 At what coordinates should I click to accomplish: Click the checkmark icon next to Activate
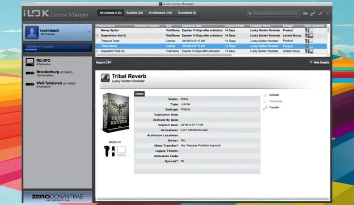[x=265, y=95]
